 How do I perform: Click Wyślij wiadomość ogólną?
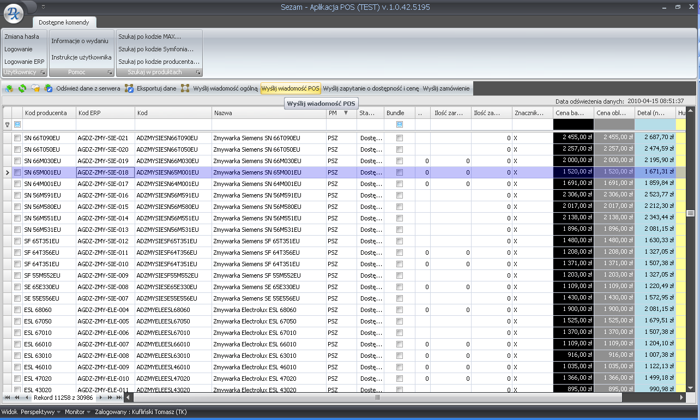point(225,88)
